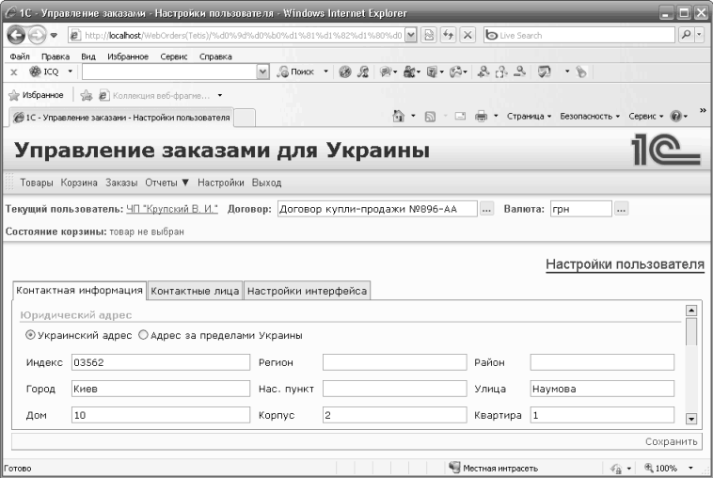713x478 pixels.
Task: Click the ICQ Поиск search button
Action: coord(295,72)
